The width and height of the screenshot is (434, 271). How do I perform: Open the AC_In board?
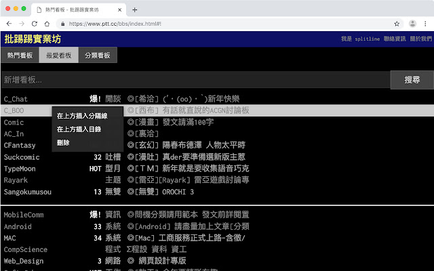point(14,134)
